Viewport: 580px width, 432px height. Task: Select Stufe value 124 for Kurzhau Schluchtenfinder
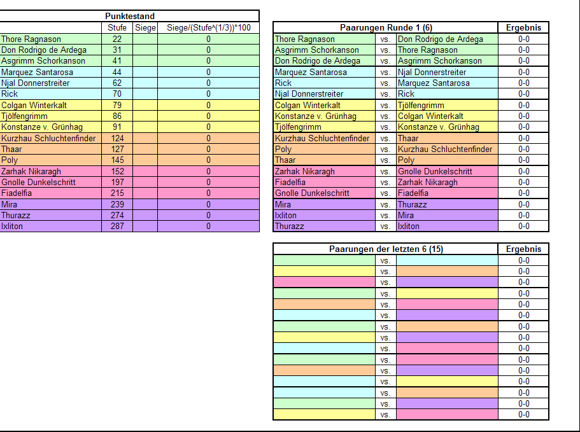pos(117,138)
